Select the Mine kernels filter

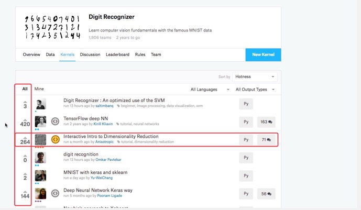[x=39, y=89]
